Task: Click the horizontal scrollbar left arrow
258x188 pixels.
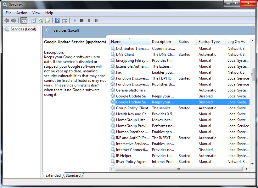Action: [112, 169]
